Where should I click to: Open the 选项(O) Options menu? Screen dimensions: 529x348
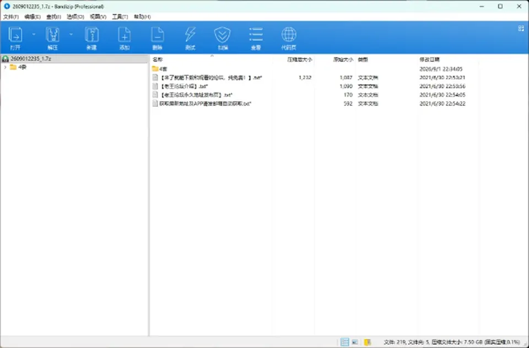pyautogui.click(x=75, y=17)
